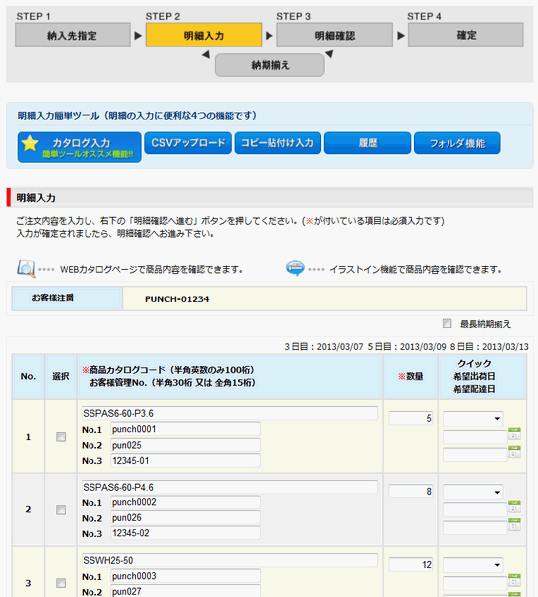Click the star カタログ入力 button
Image resolution: width=538 pixels, height=597 pixels.
[x=80, y=147]
